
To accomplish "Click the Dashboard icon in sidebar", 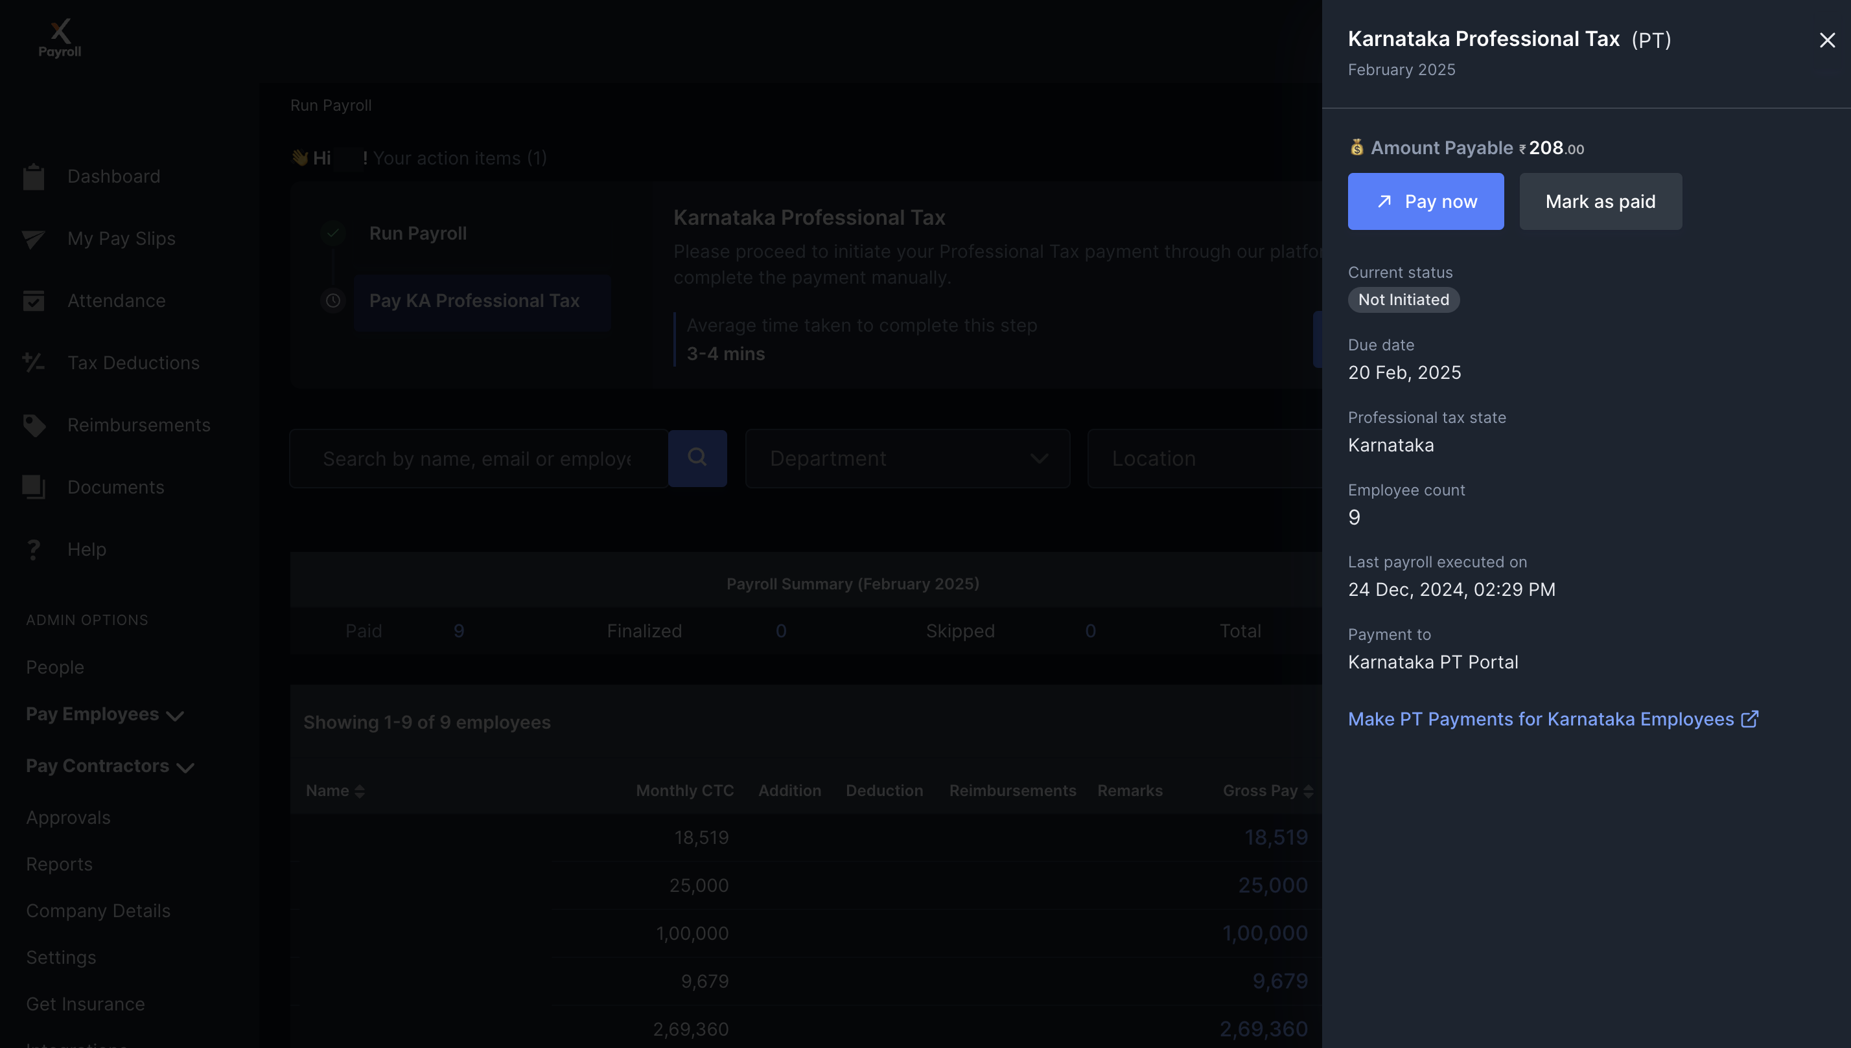I will coord(34,177).
